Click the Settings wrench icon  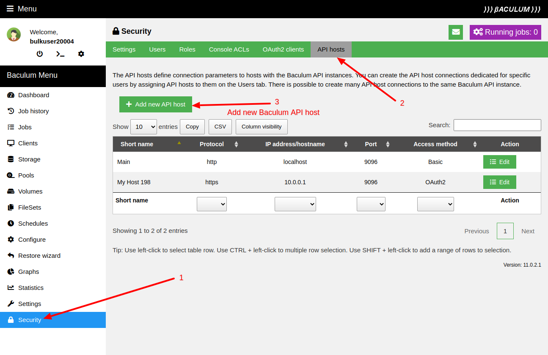[x=11, y=304]
